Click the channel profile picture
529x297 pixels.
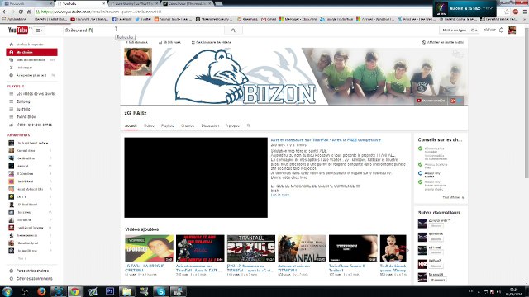[x=138, y=62]
